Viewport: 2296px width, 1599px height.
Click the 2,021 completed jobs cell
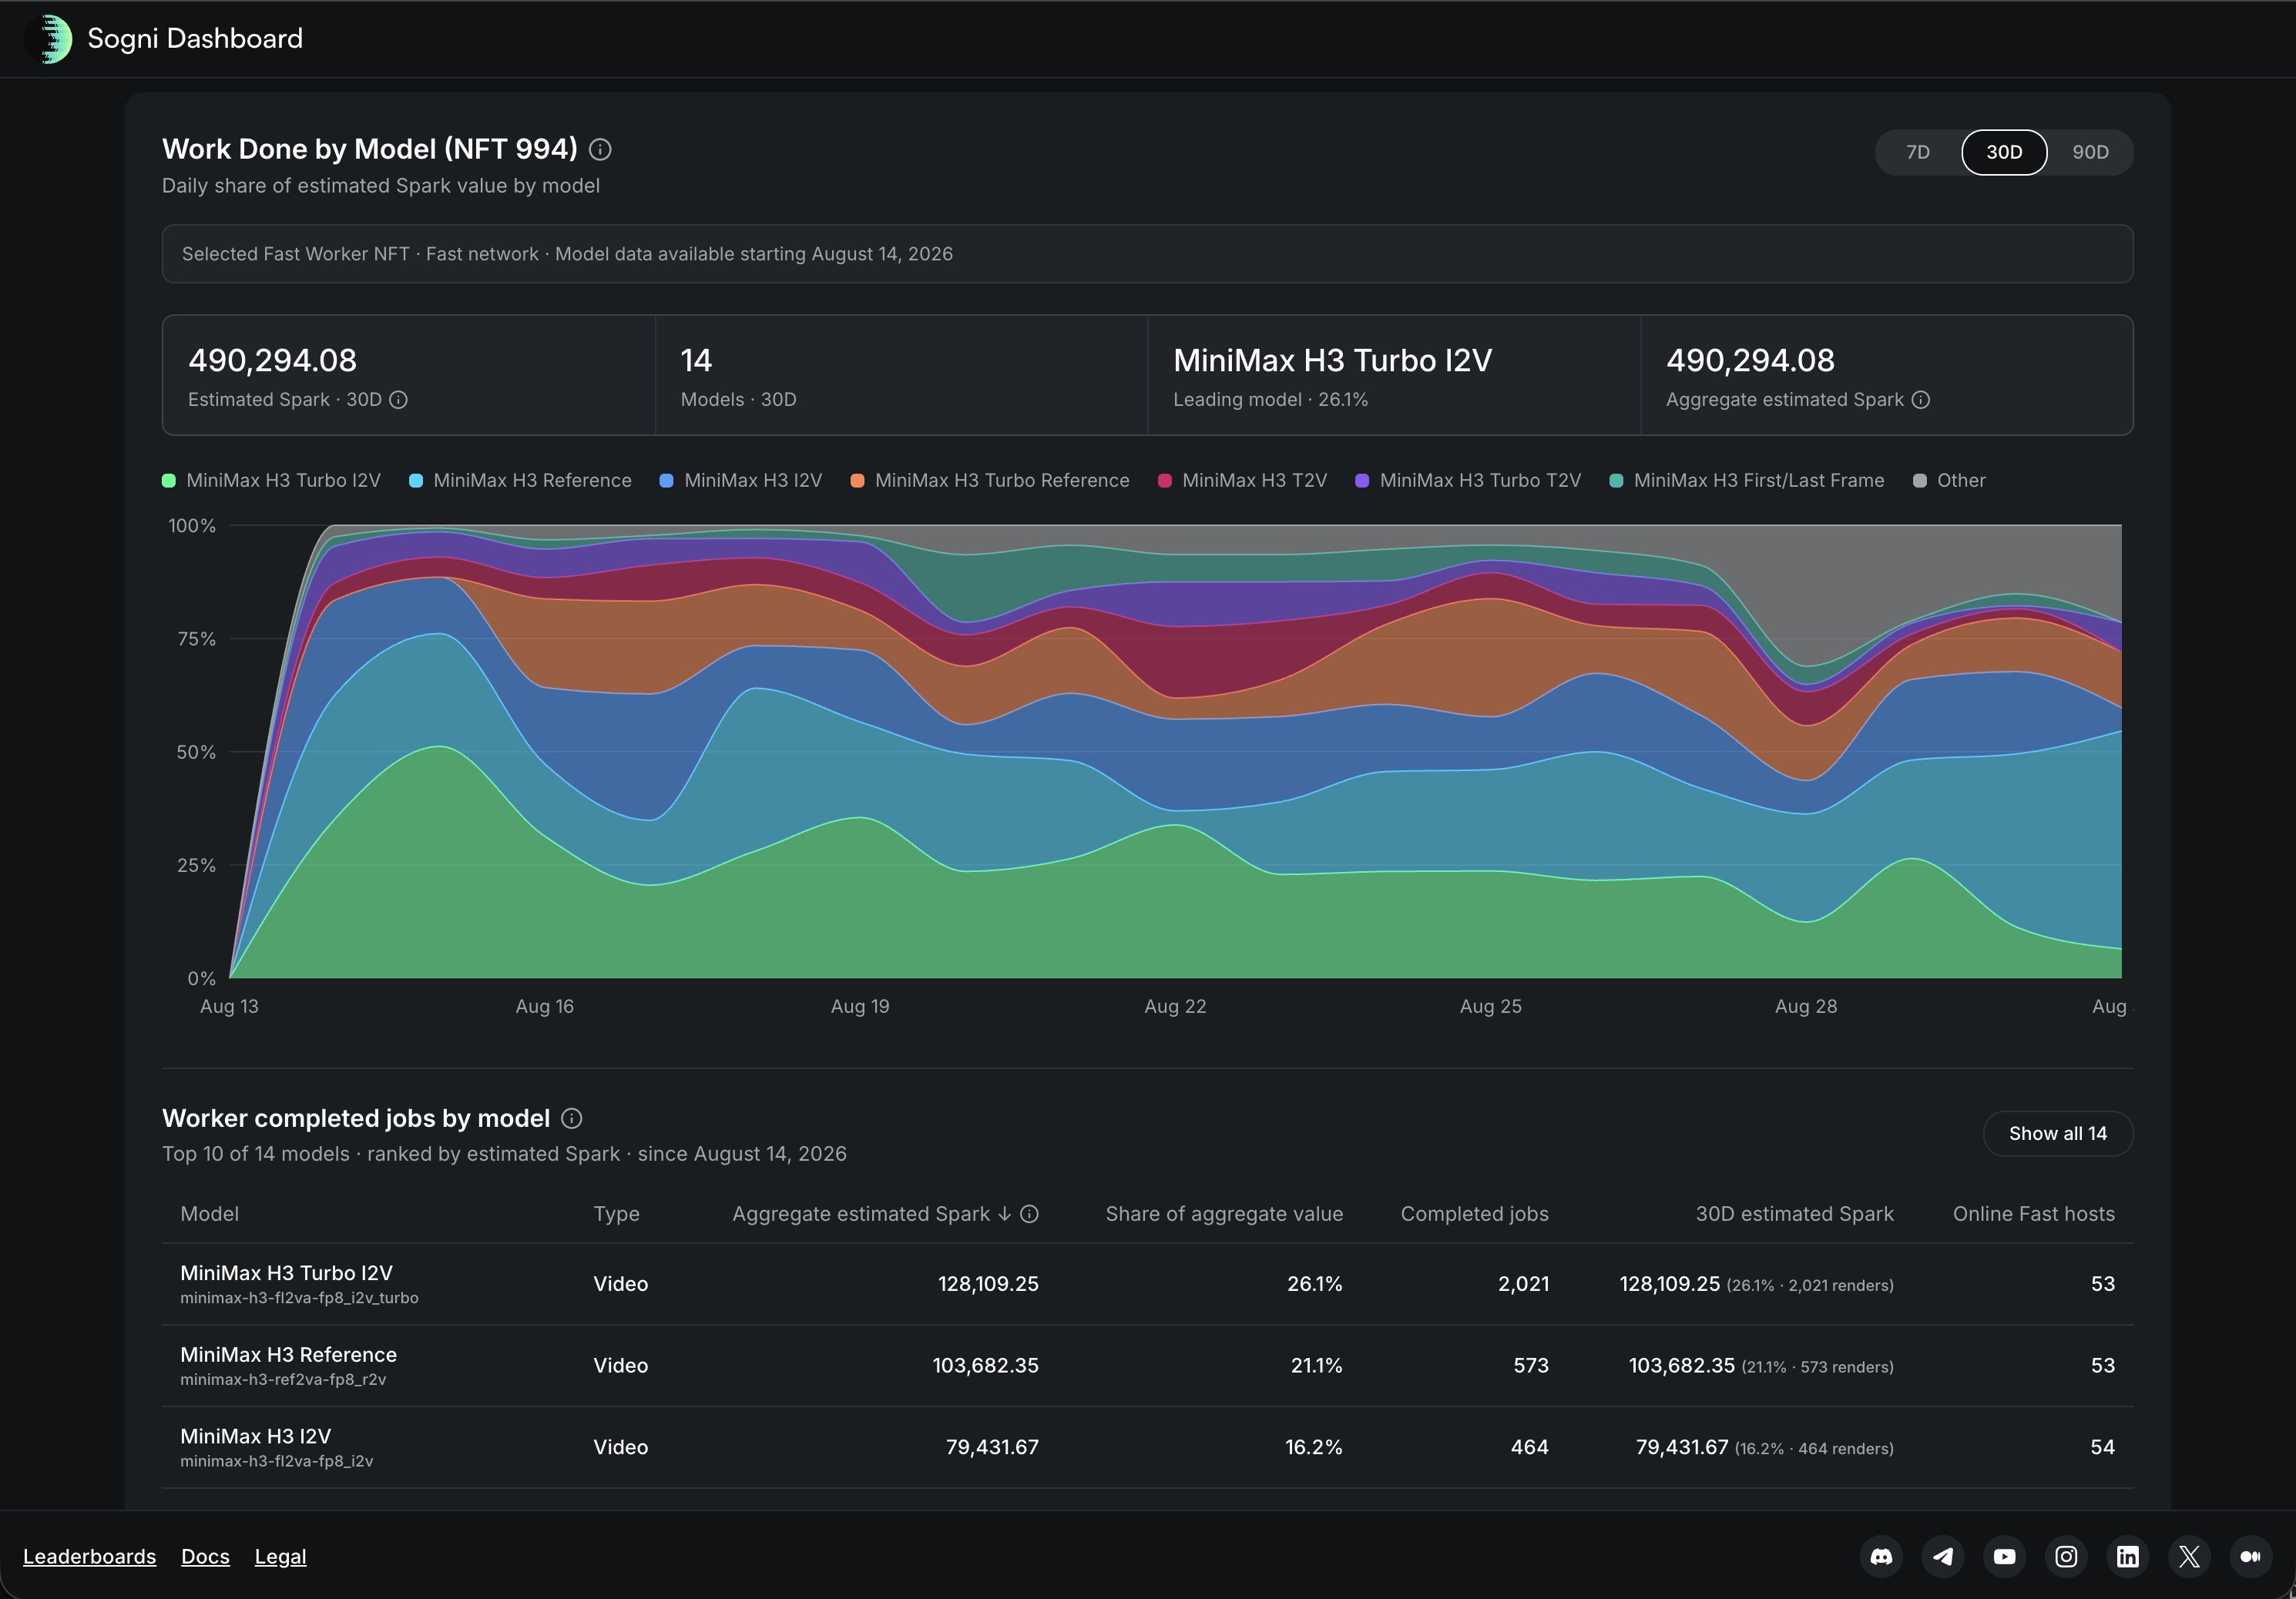click(x=1523, y=1284)
